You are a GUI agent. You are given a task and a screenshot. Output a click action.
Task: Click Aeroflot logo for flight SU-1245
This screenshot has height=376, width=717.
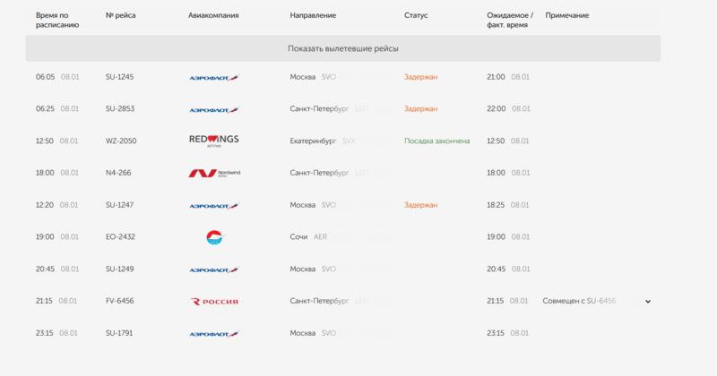point(213,77)
